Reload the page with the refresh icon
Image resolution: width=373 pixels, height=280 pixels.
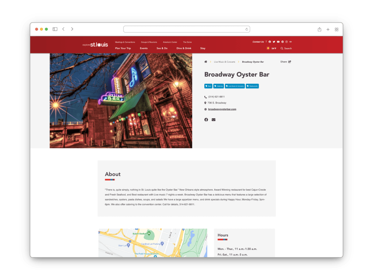point(247,29)
